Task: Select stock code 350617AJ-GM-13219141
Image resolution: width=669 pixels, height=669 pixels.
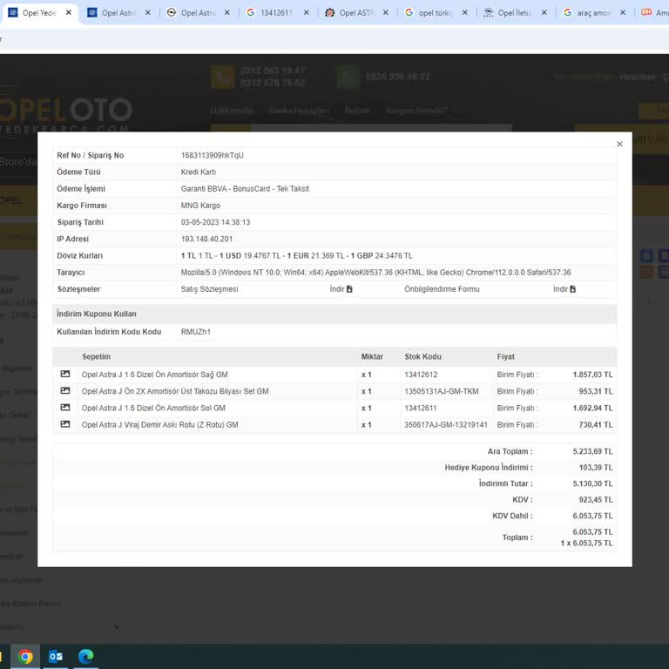Action: click(445, 424)
